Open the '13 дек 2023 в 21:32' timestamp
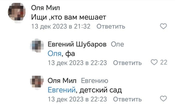Image resolution: width=175 pixels, height=110 pixels. coord(60,26)
